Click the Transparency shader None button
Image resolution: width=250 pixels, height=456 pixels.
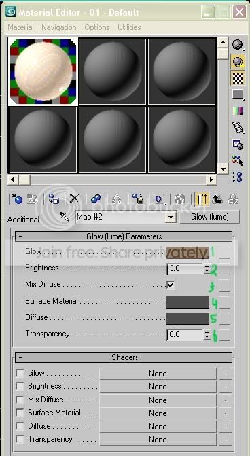click(158, 440)
